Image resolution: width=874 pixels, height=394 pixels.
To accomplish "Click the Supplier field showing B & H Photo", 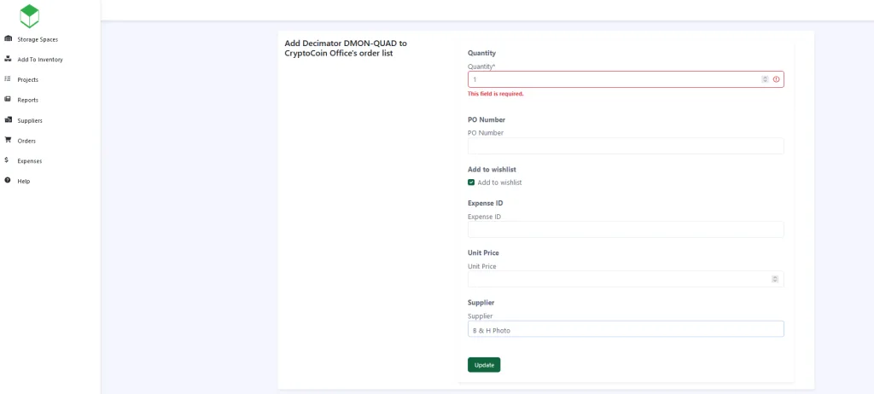I will 626,329.
